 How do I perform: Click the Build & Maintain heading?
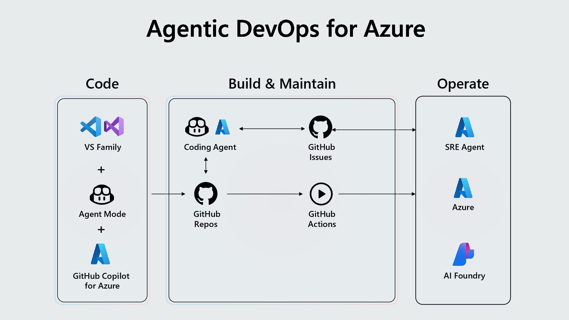(x=282, y=84)
